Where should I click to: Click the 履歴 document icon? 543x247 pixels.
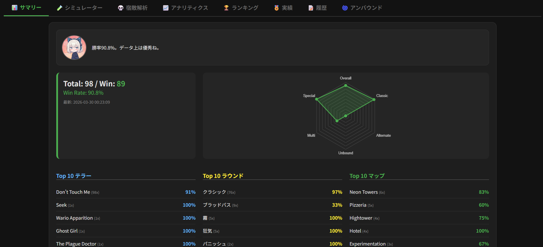311,8
